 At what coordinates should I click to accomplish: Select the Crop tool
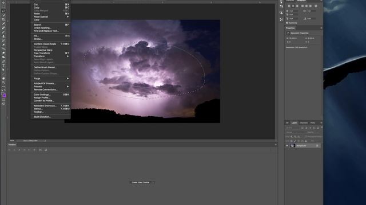click(x=3, y=19)
